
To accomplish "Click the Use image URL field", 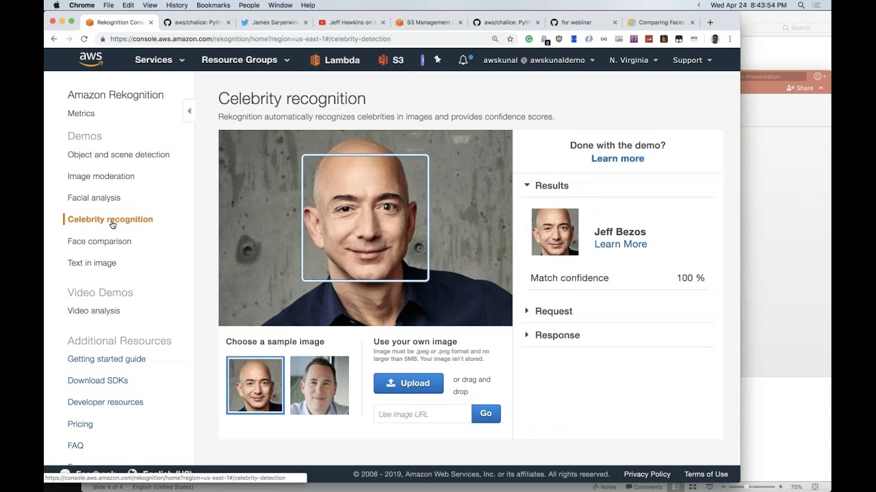I will point(422,414).
